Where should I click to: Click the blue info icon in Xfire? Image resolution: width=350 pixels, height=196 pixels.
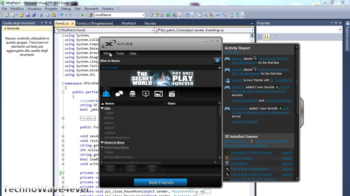point(217,61)
